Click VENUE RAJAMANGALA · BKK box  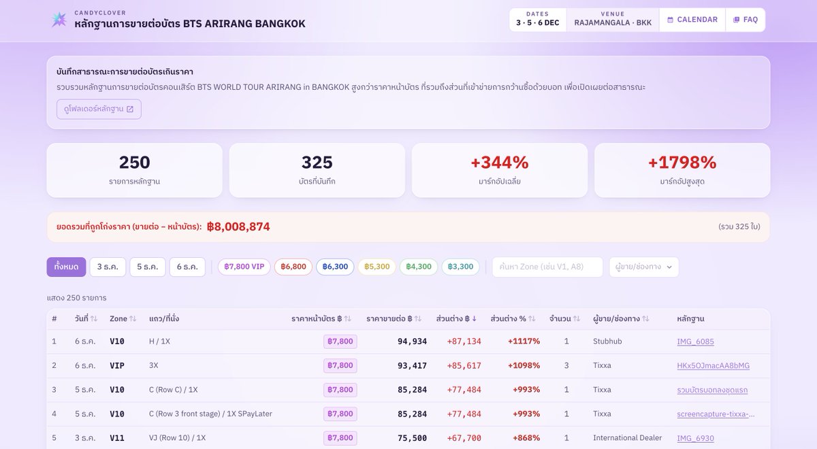613,20
